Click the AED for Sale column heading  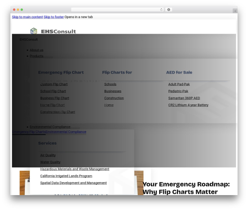(179, 72)
